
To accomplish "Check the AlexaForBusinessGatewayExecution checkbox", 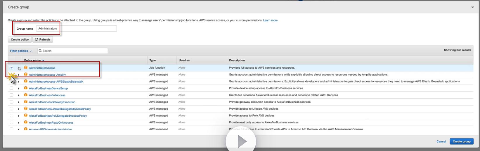I will pos(11,102).
